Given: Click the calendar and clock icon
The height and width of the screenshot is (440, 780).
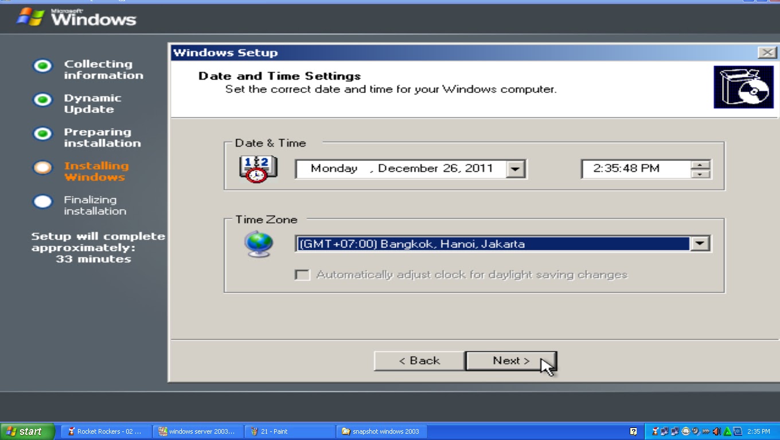Looking at the screenshot, I should [x=258, y=169].
